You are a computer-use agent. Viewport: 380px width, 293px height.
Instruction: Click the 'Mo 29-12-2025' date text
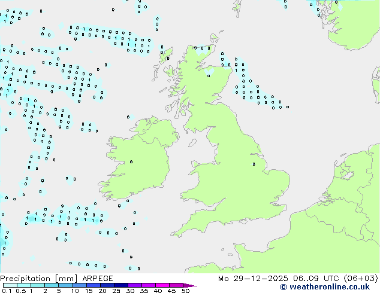pyautogui.click(x=253, y=279)
